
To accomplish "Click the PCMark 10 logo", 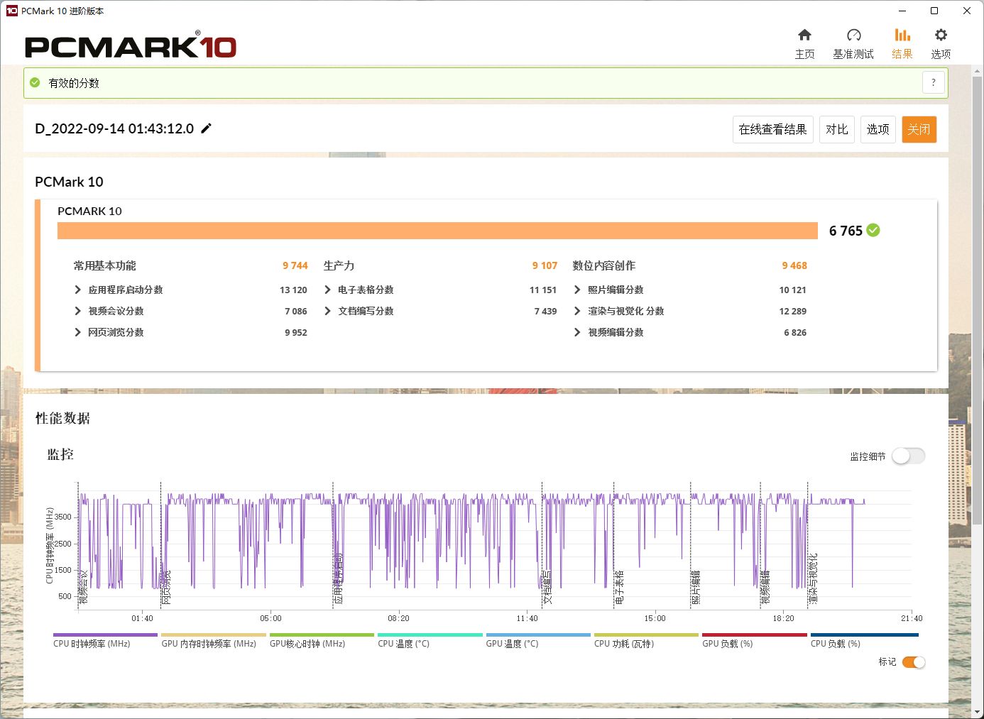I will click(x=131, y=47).
